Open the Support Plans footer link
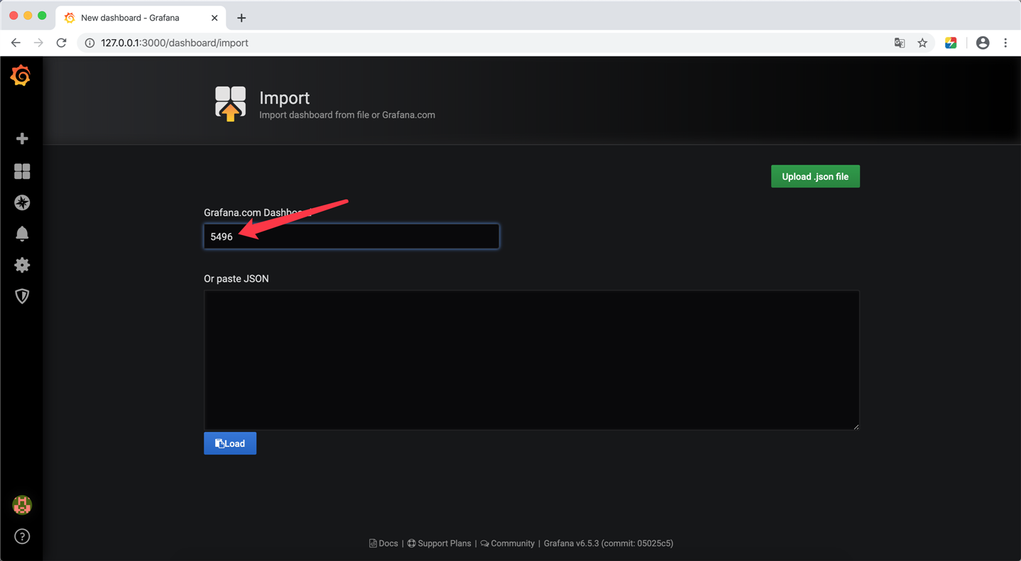Viewport: 1021px width, 561px height. point(439,543)
